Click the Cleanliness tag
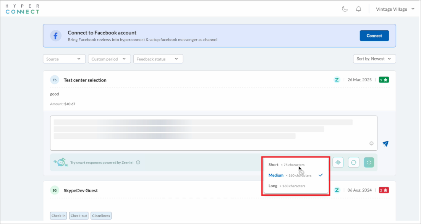Screen dimensions: 421x224 101,216
